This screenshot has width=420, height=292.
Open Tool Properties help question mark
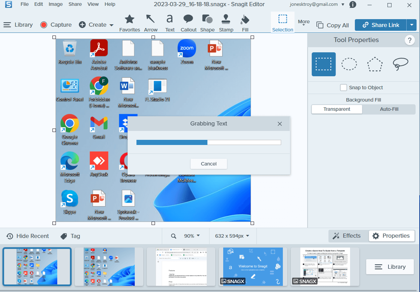click(410, 40)
